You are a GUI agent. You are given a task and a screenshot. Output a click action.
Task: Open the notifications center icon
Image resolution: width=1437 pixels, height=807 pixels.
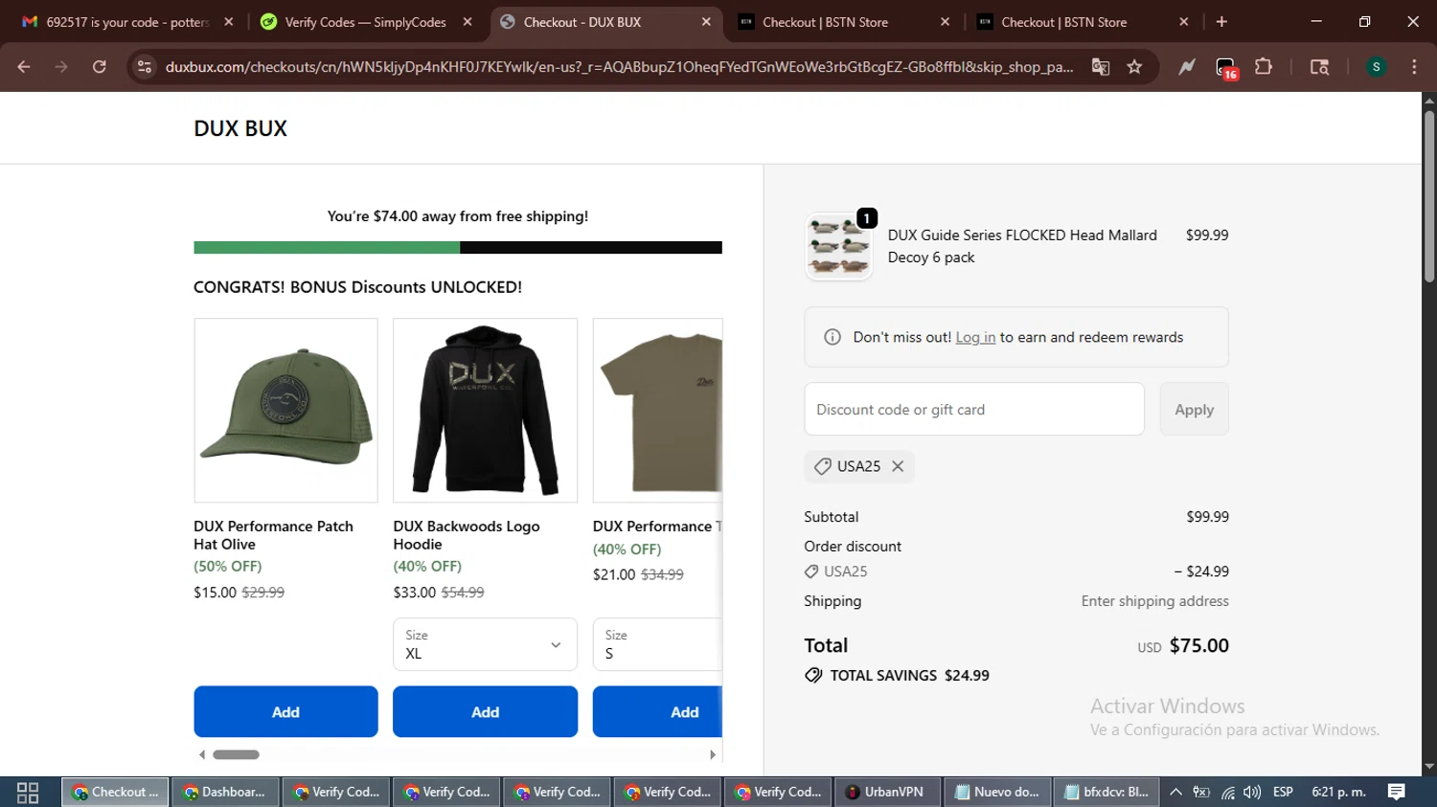pyautogui.click(x=1397, y=792)
